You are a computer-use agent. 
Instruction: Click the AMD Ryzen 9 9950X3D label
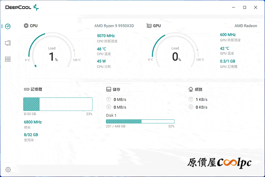(x=114, y=26)
